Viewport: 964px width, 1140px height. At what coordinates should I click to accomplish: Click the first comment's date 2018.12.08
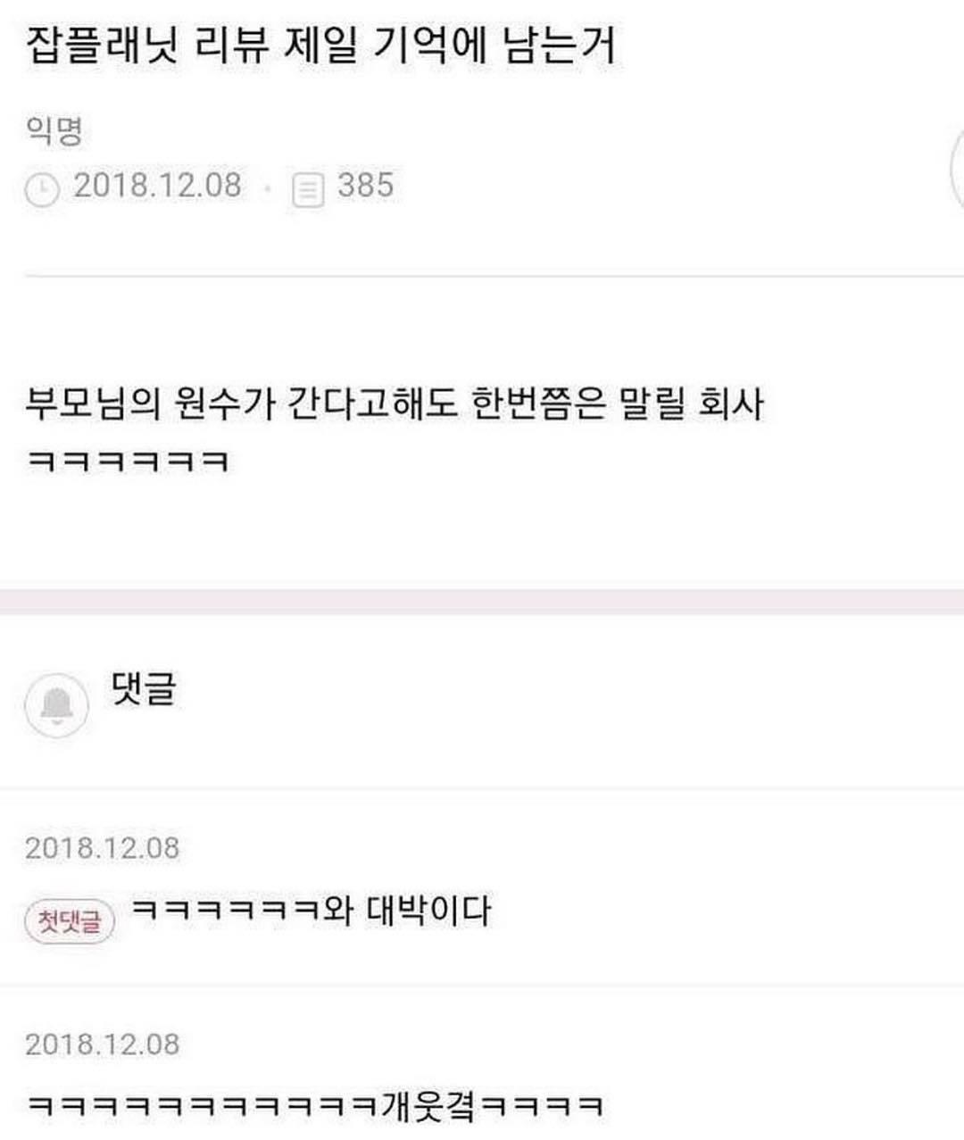click(102, 848)
